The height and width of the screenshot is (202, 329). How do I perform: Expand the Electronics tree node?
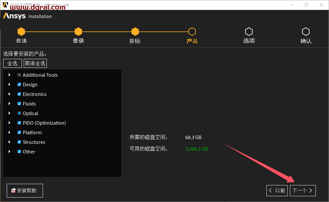[9, 94]
